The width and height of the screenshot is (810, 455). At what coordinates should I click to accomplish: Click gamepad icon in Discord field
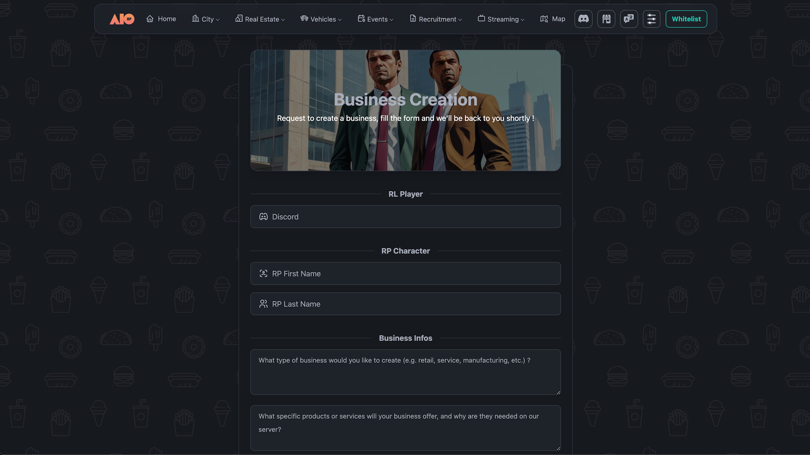click(x=263, y=217)
